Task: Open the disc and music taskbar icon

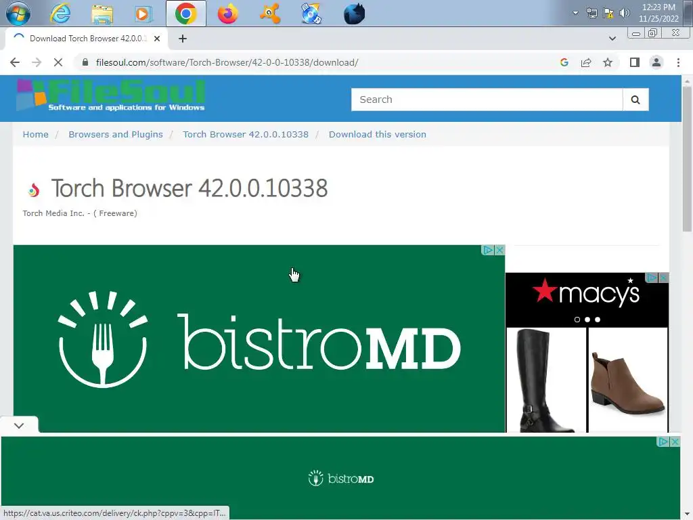Action: coord(311,14)
